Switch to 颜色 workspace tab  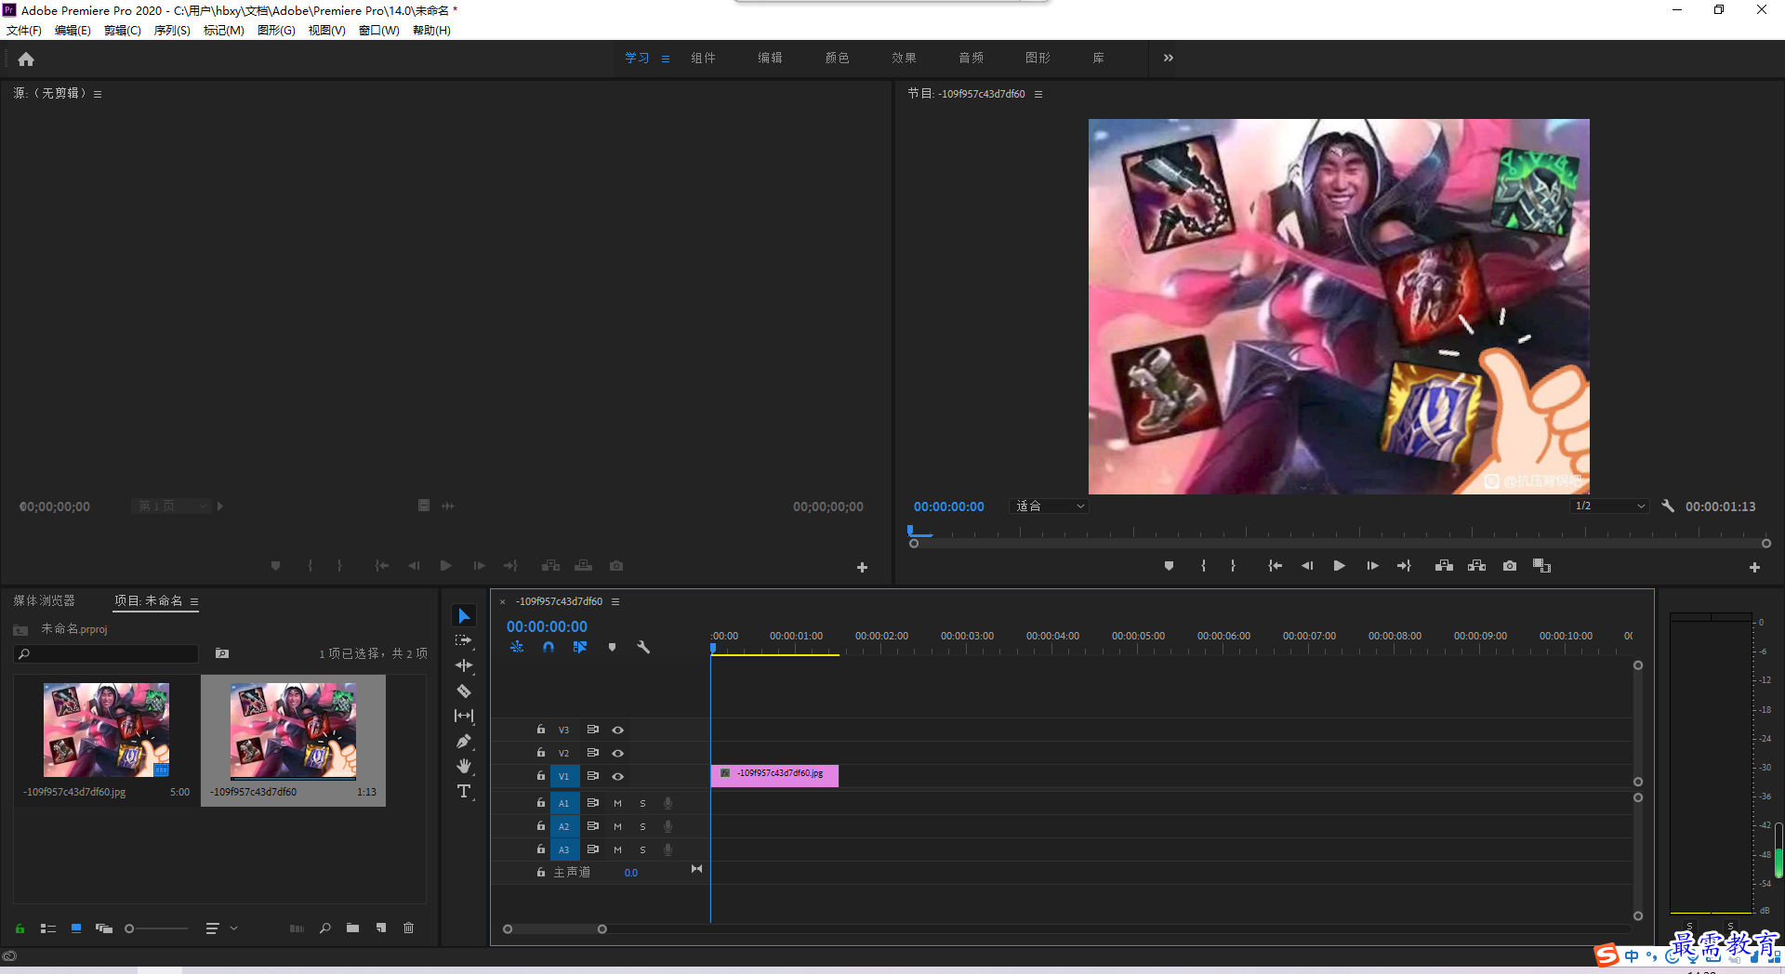837,58
